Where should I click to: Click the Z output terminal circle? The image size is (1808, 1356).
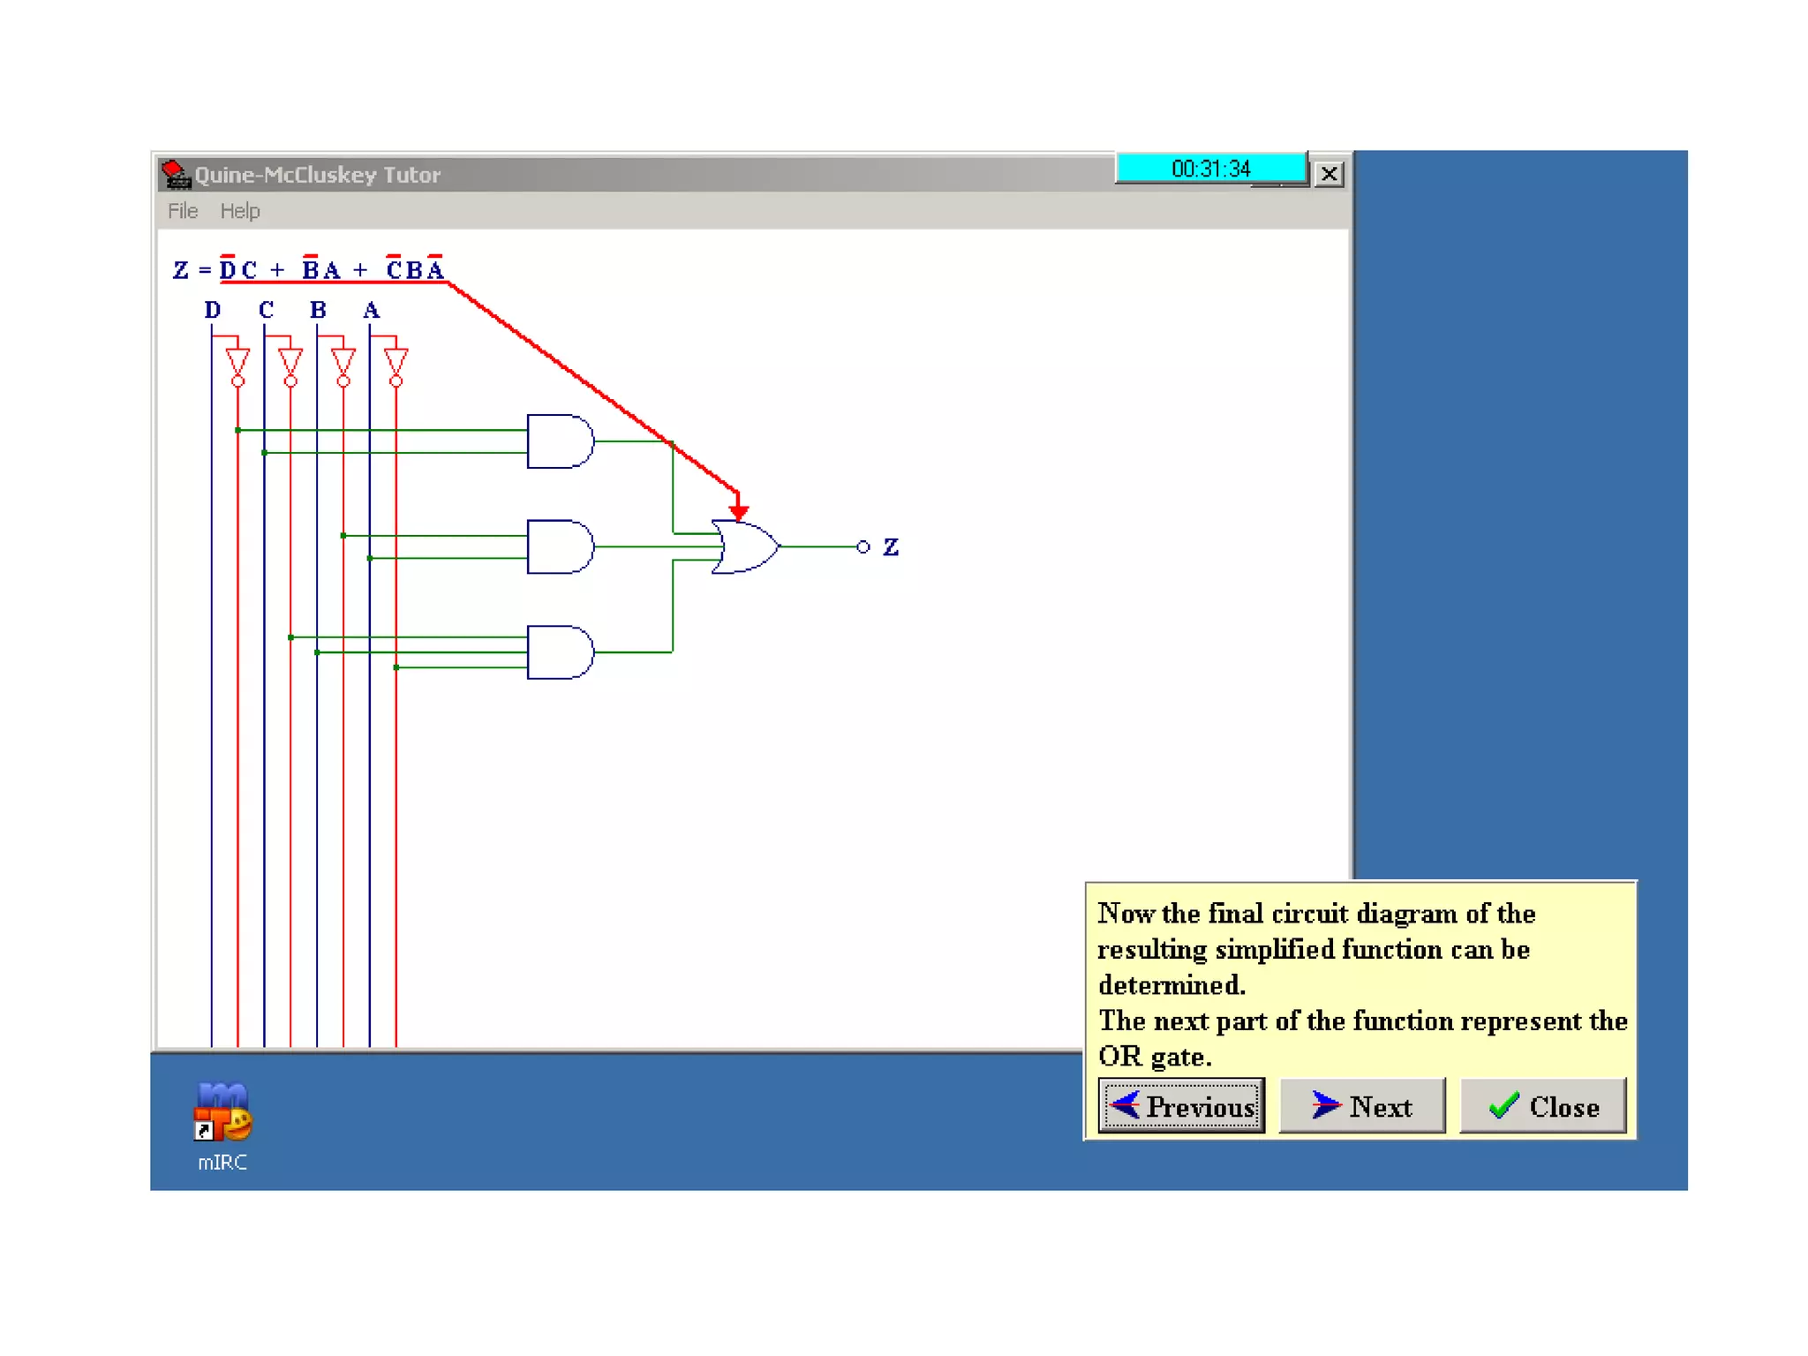click(863, 547)
